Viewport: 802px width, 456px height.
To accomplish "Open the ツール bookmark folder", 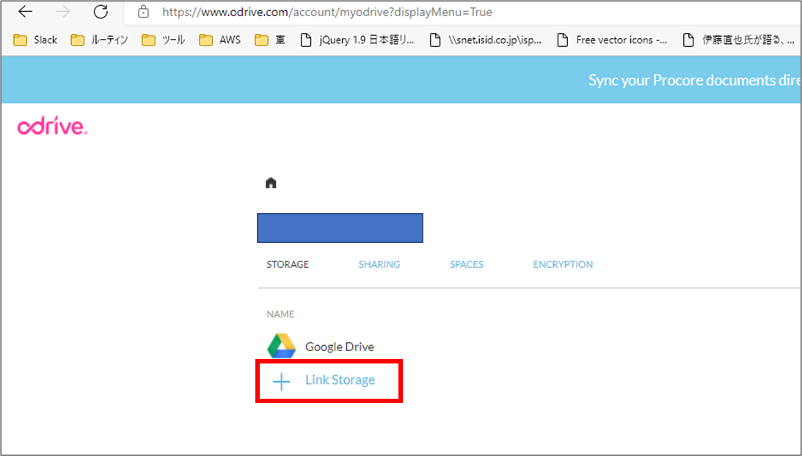I will click(x=163, y=40).
